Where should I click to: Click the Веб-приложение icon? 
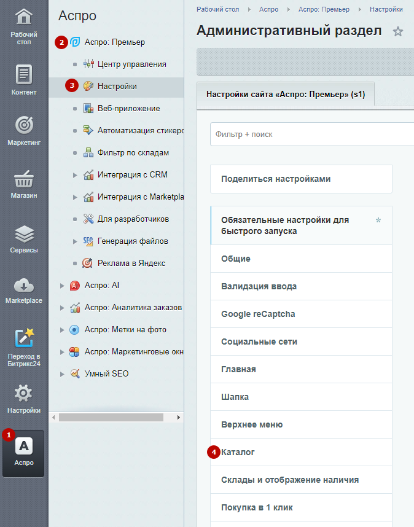88,108
